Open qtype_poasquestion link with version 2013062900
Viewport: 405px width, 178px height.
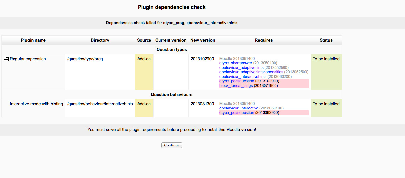236,113
